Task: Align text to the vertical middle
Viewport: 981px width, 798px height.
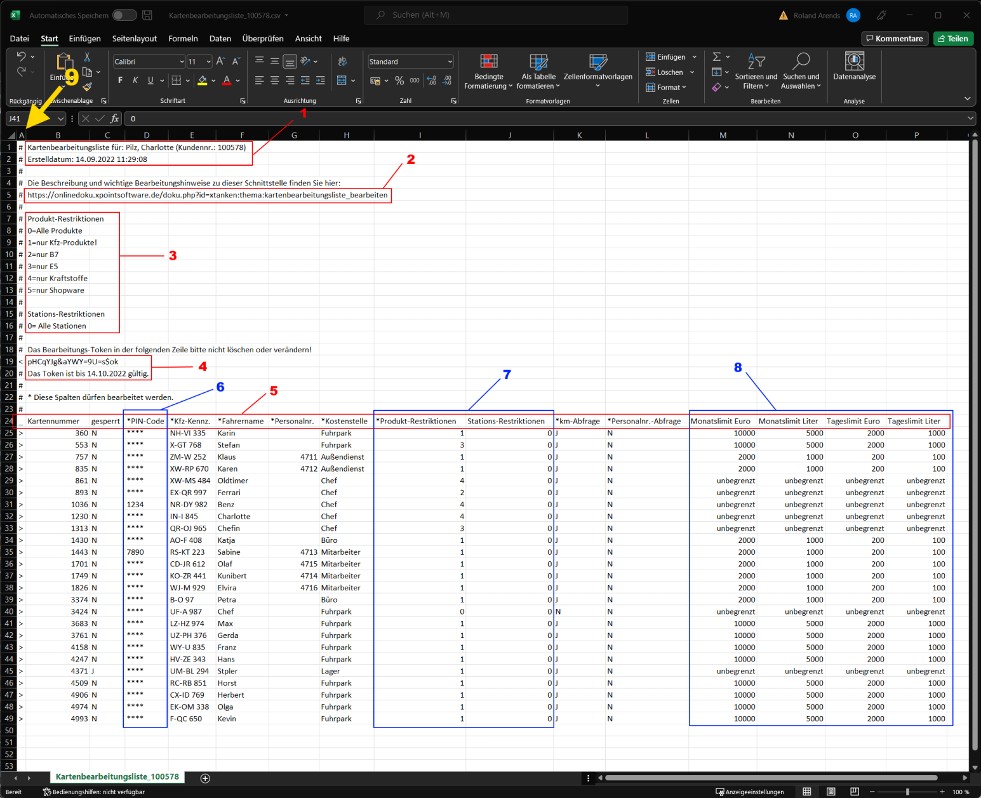Action: (274, 61)
